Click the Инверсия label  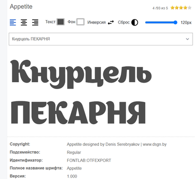click(x=97, y=22)
